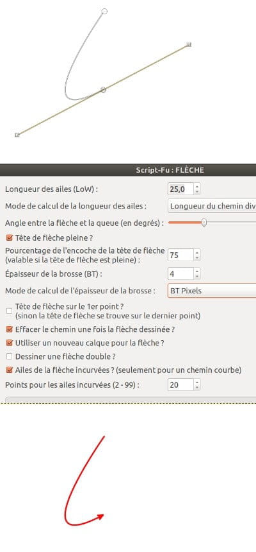
Task: Click the middle anchor point on the path
Action: click(x=103, y=90)
